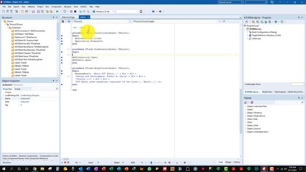
Task: Search icon in the Object Inspector filter
Action: (57, 89)
